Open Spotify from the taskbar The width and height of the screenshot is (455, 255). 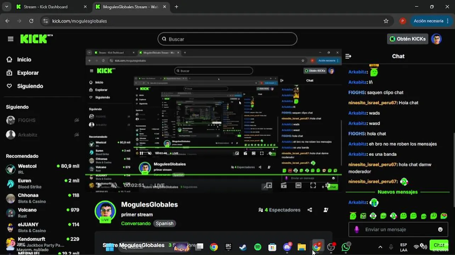(x=258, y=247)
